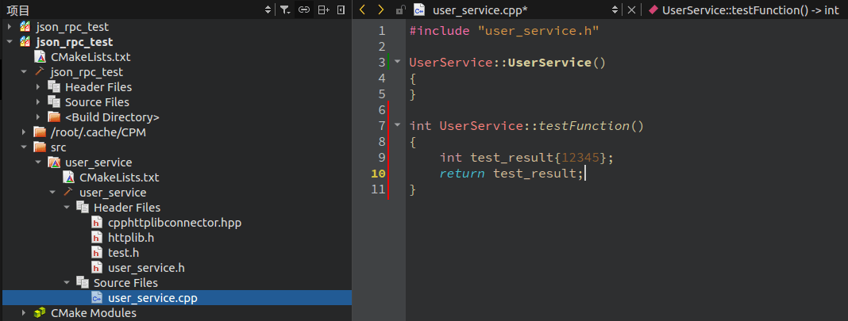Go forward with the right arrow
Image resolution: width=848 pixels, height=321 pixels.
(x=381, y=10)
